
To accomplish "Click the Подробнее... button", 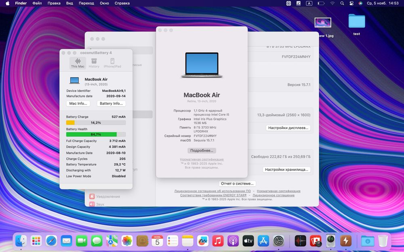I will [x=202, y=150].
